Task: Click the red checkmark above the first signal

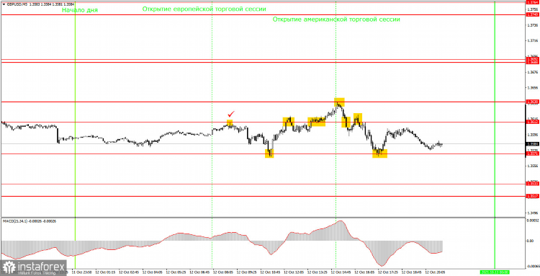Action: click(231, 114)
